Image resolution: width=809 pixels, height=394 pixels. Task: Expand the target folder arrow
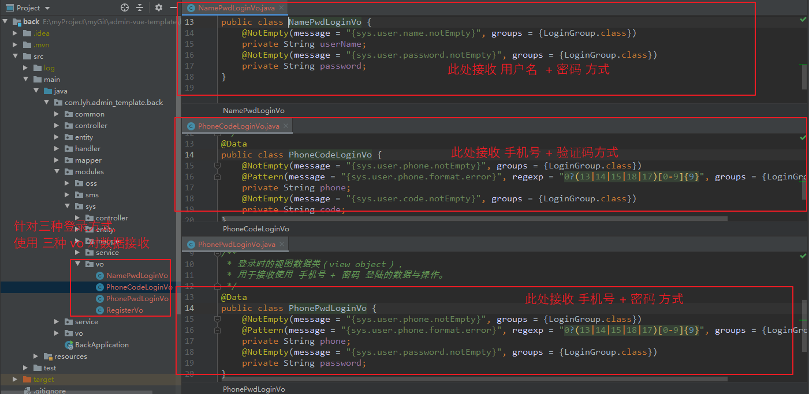(x=16, y=380)
